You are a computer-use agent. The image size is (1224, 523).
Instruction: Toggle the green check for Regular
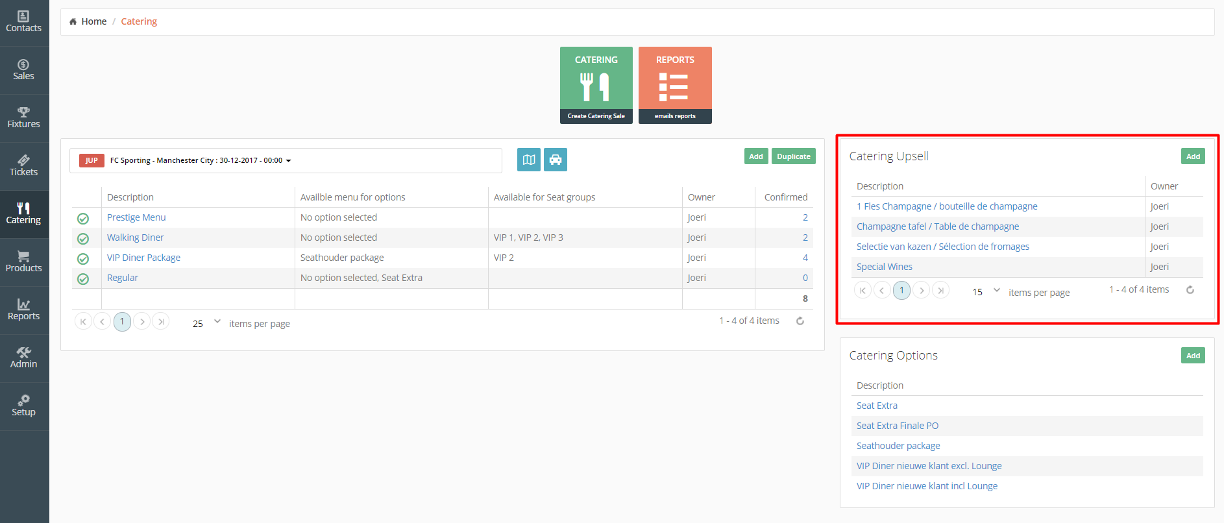pyautogui.click(x=83, y=279)
